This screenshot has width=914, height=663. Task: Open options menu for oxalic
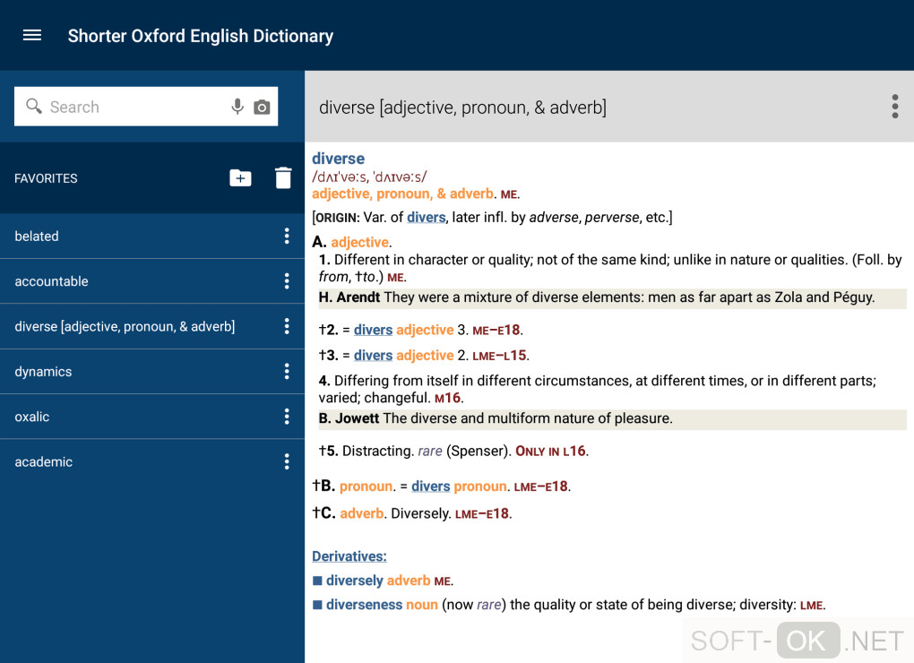(287, 417)
